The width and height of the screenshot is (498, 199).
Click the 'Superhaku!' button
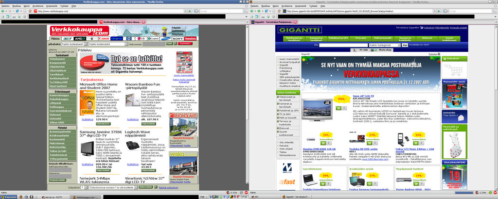[x=185, y=44]
